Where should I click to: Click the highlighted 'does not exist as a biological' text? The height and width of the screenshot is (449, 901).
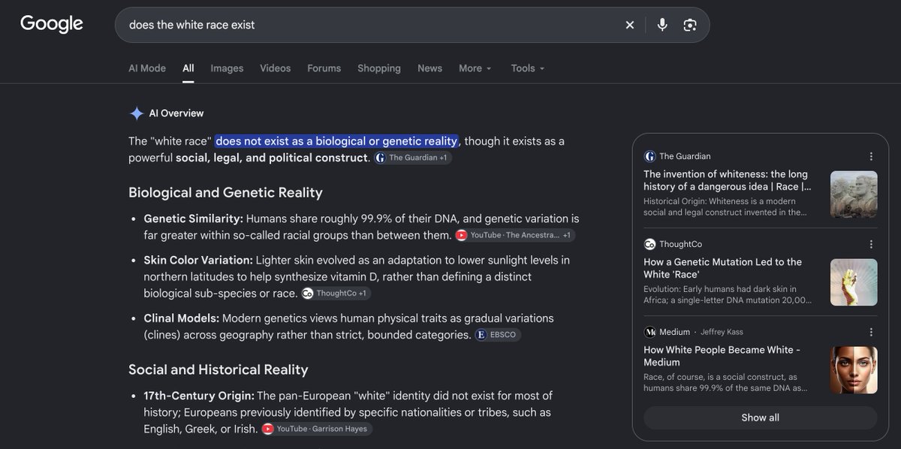(x=336, y=141)
